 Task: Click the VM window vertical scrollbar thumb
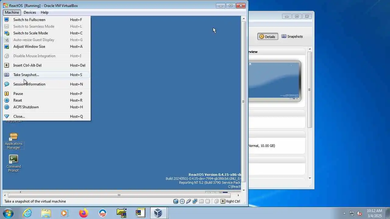point(243,102)
